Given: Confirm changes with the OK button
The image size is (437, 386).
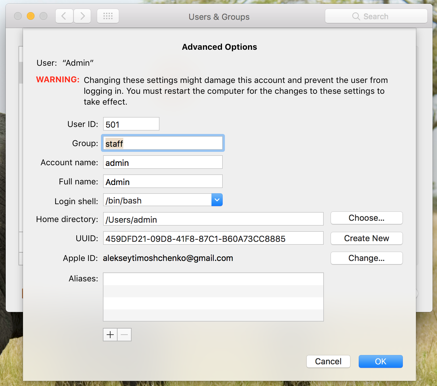Looking at the screenshot, I should (380, 361).
